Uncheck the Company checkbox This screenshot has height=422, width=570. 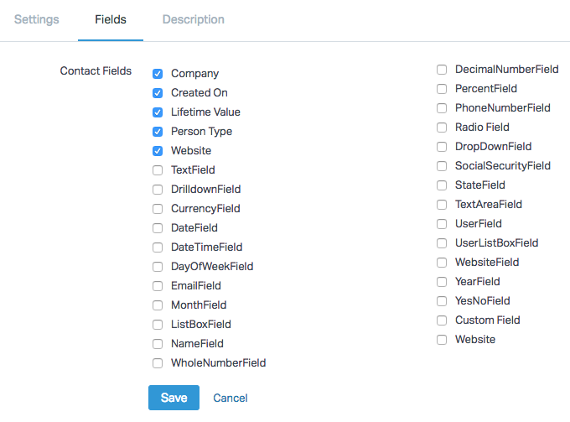pyautogui.click(x=158, y=74)
